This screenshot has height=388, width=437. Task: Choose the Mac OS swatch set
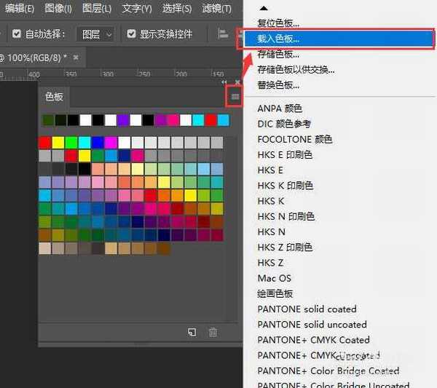click(274, 278)
